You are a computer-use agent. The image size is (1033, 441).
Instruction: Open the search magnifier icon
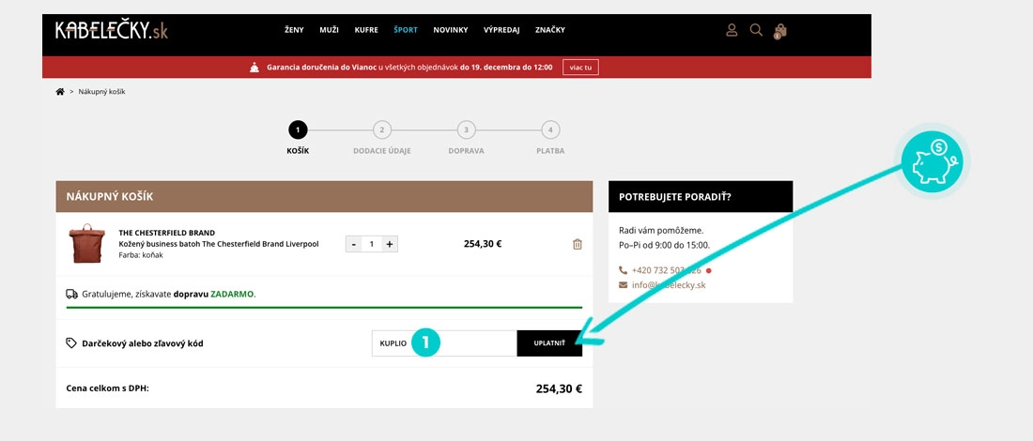tap(756, 30)
